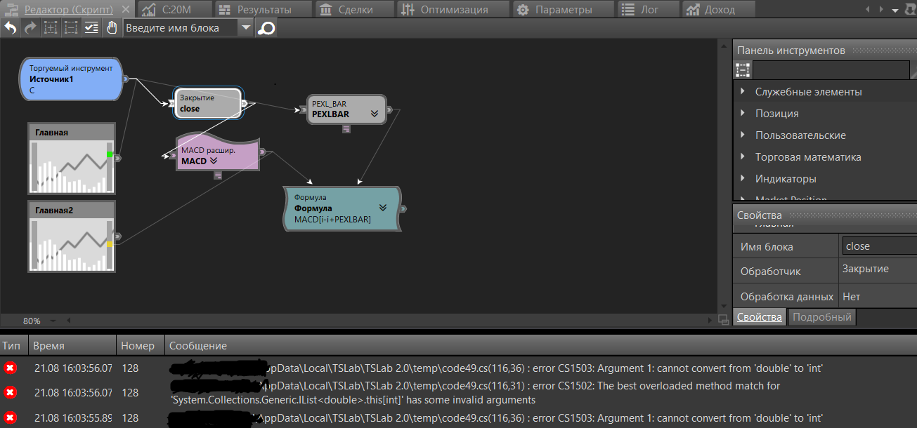
Task: Redo the last undone action
Action: coord(30,28)
